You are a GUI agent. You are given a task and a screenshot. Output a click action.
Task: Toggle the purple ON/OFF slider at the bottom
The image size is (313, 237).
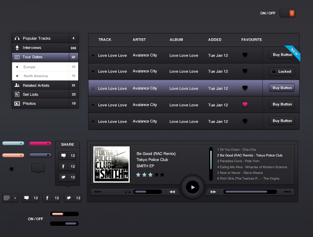[x=64, y=224]
